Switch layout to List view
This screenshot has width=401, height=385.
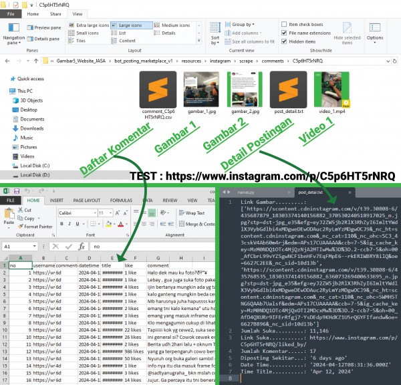tap(118, 33)
